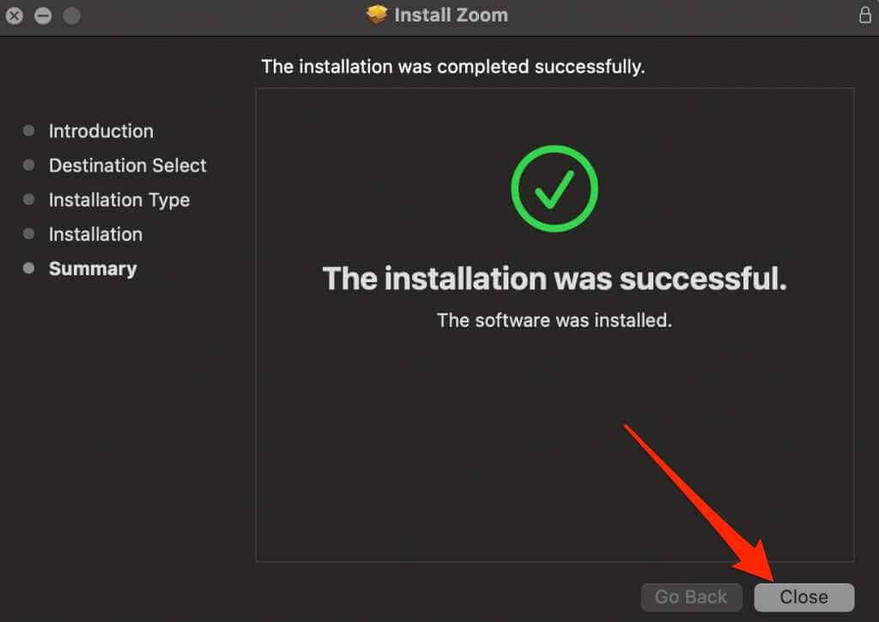Click the package box icon beside Install Zoom

tap(376, 15)
